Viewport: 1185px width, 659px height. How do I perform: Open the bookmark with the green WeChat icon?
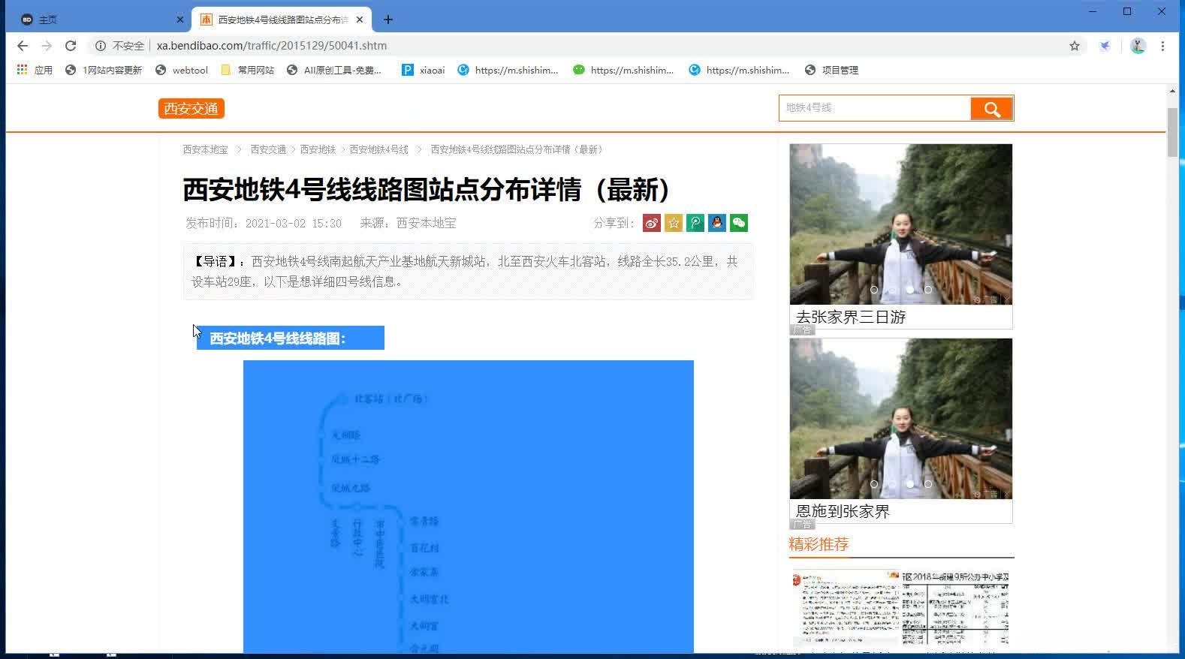click(x=623, y=70)
